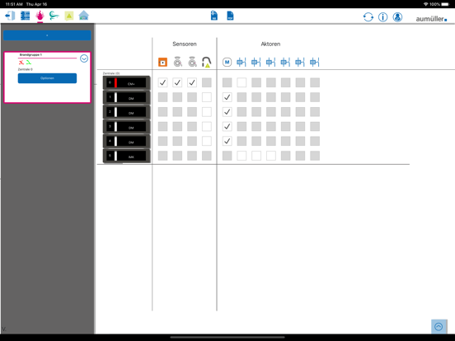Click the blue PDF export file icon
The image size is (455, 341).
click(230, 16)
